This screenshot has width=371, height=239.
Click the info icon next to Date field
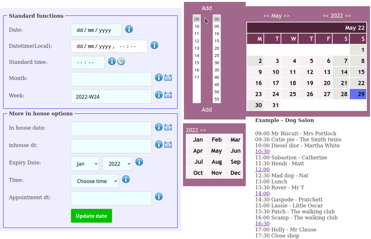[x=129, y=29]
